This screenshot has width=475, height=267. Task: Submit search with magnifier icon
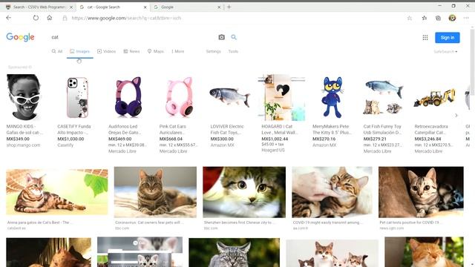point(234,37)
